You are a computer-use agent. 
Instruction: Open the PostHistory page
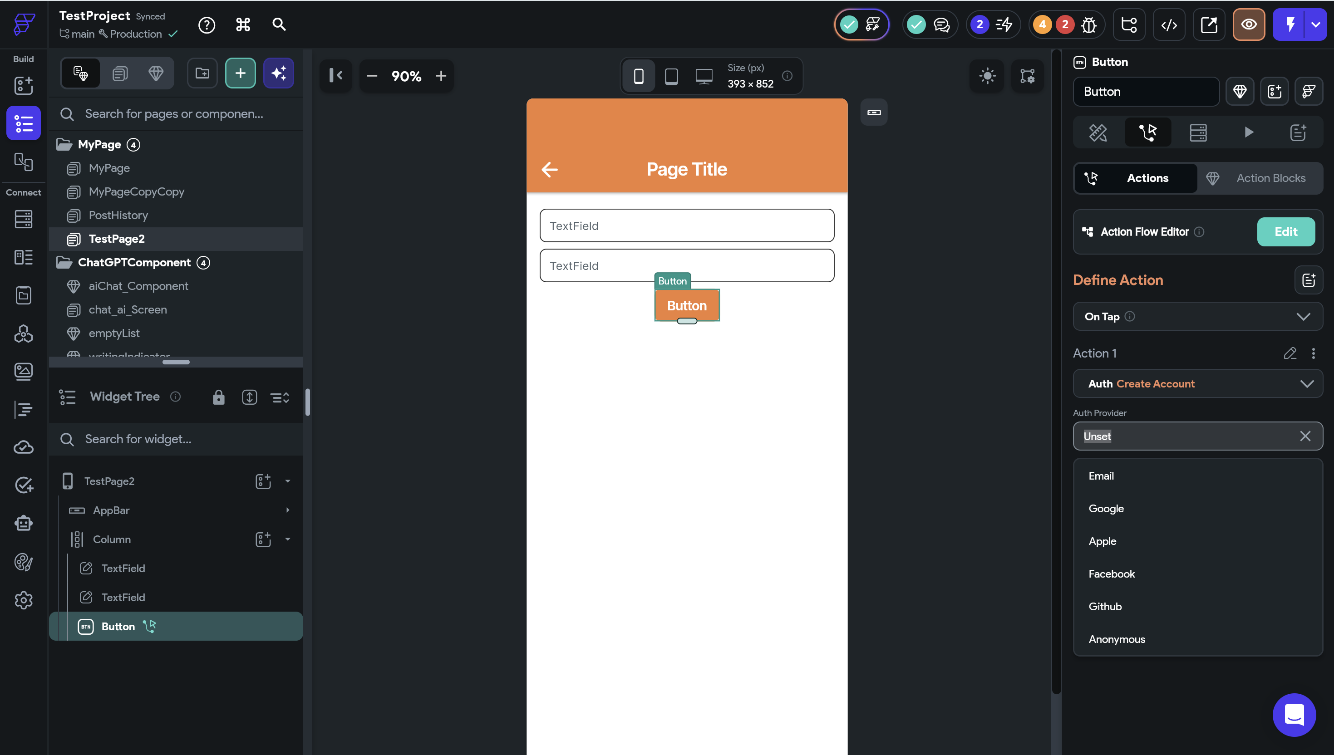118,215
